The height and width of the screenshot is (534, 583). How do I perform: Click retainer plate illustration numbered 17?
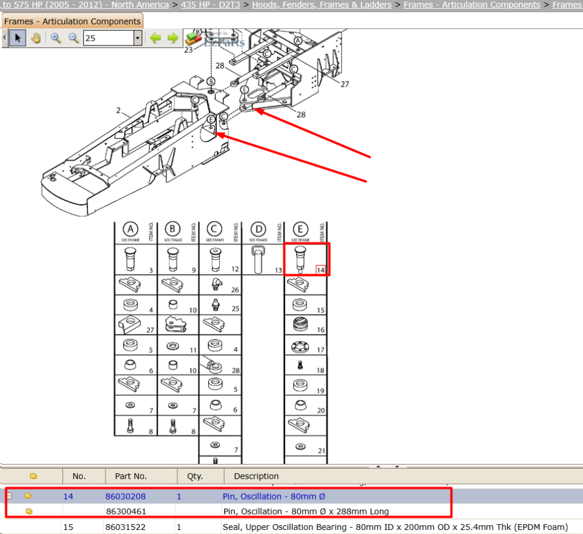(300, 347)
